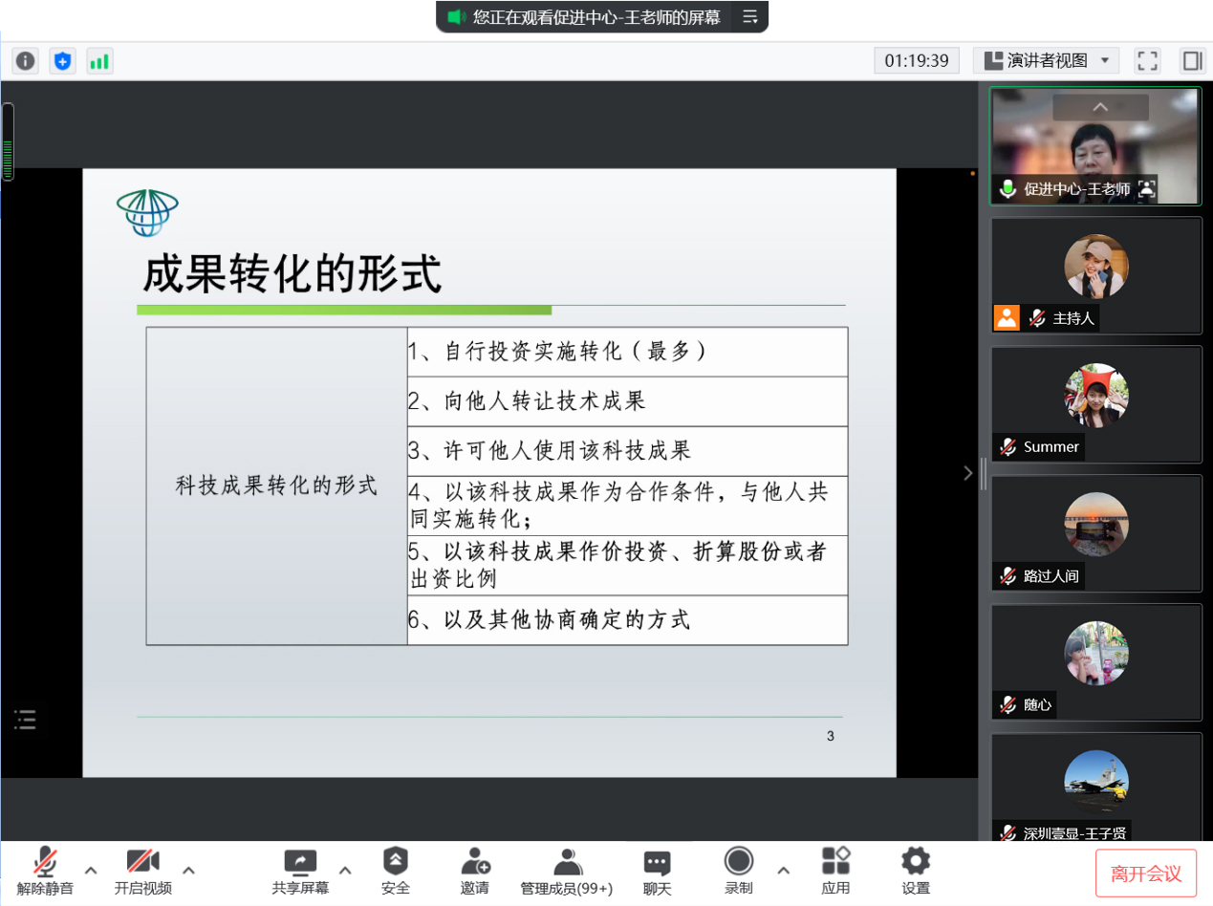Open the 安全 security options

pyautogui.click(x=396, y=871)
